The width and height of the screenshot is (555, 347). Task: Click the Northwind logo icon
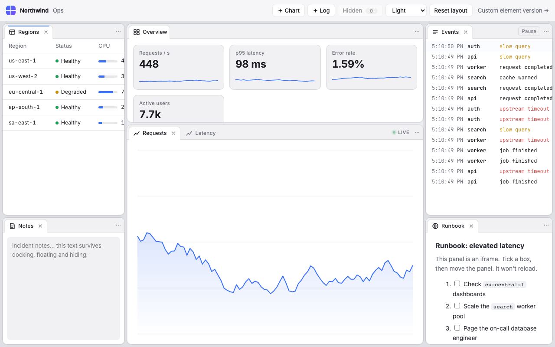coord(11,10)
